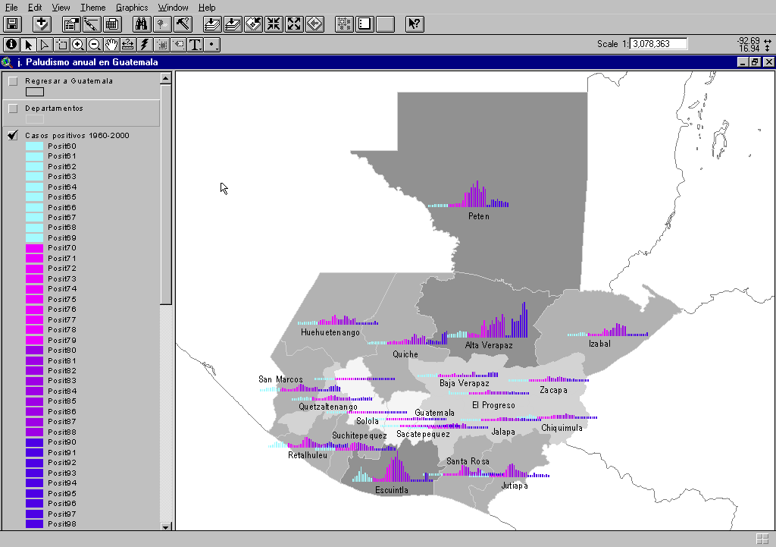Open the Draw Point tool dropdown
776x547 pixels.
pos(213,45)
